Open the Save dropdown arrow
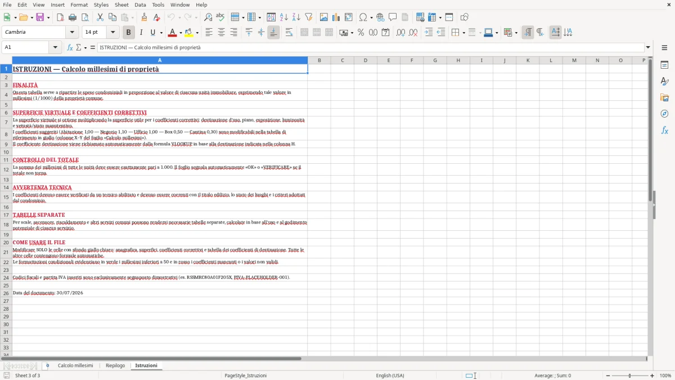The width and height of the screenshot is (675, 380). (x=48, y=18)
